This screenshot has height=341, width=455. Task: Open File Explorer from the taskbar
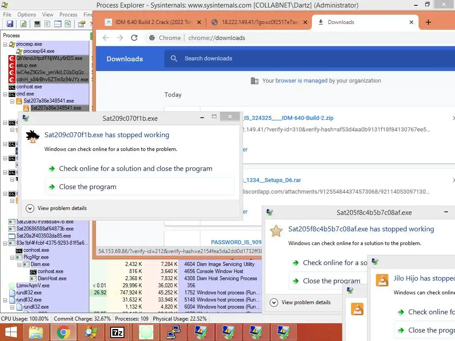36,332
